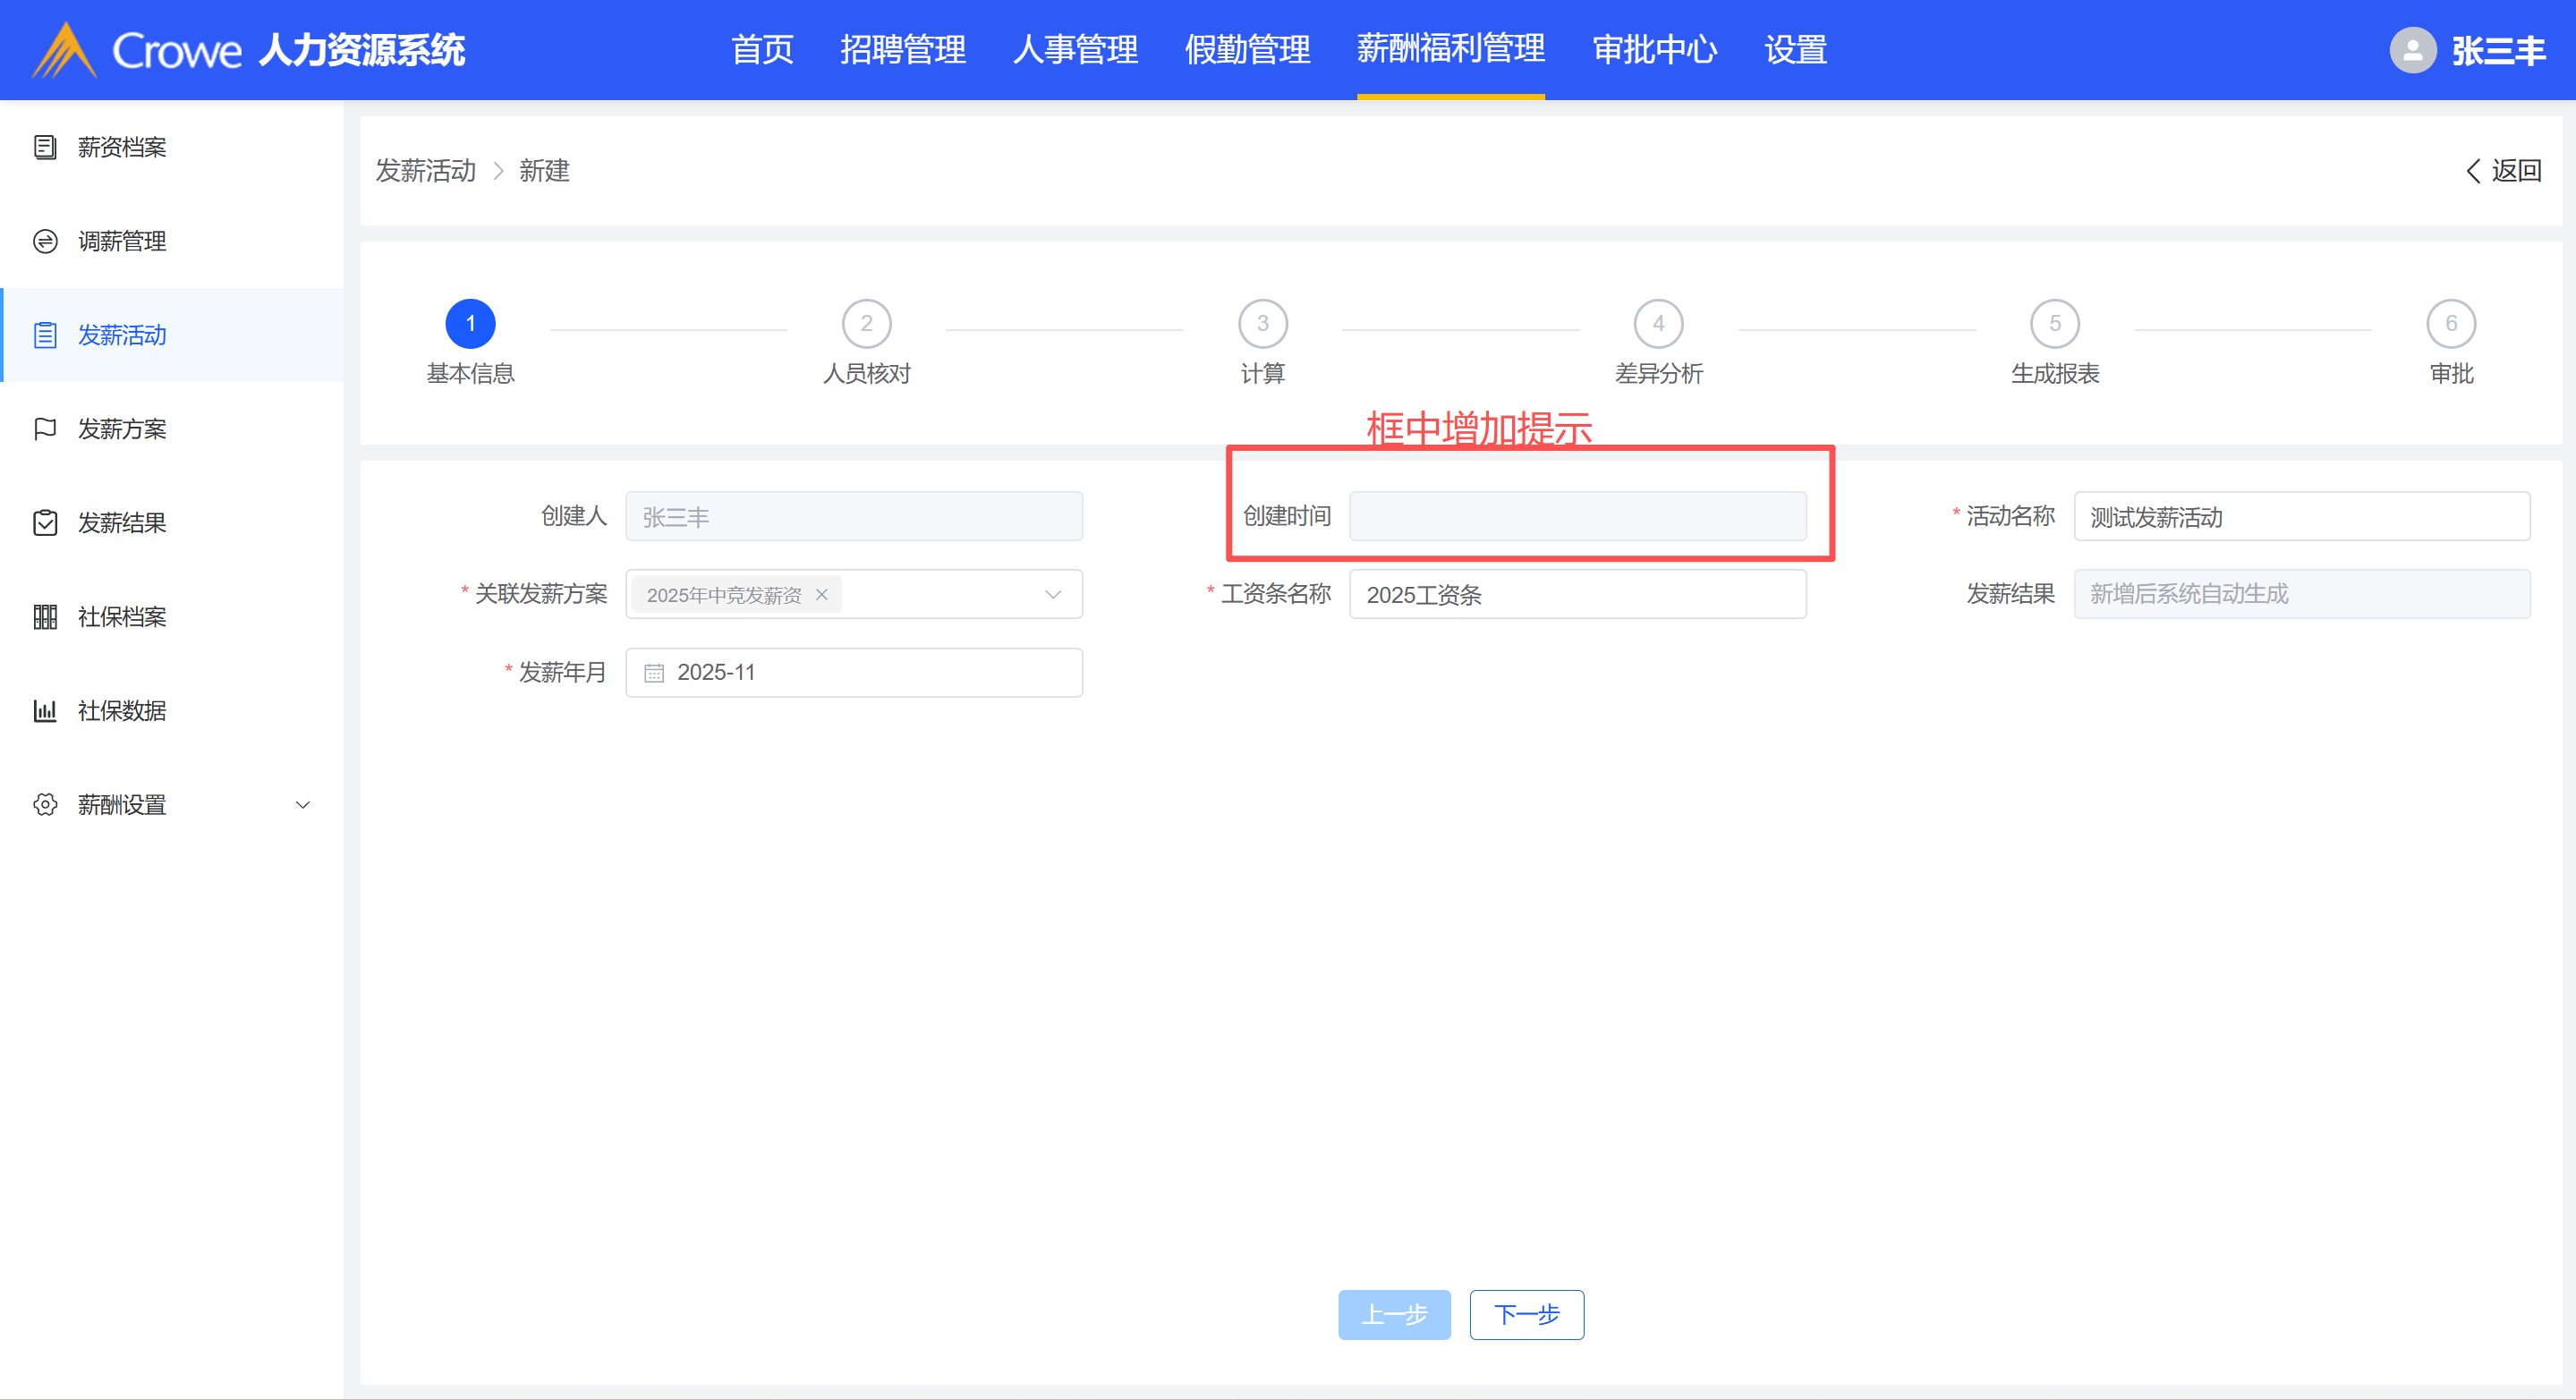Click the 发薪方案 flag icon
This screenshot has width=2576, height=1400.
pyautogui.click(x=45, y=429)
